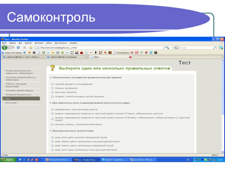
Task: Open the Инструменты menu
Action: click(x=61, y=43)
